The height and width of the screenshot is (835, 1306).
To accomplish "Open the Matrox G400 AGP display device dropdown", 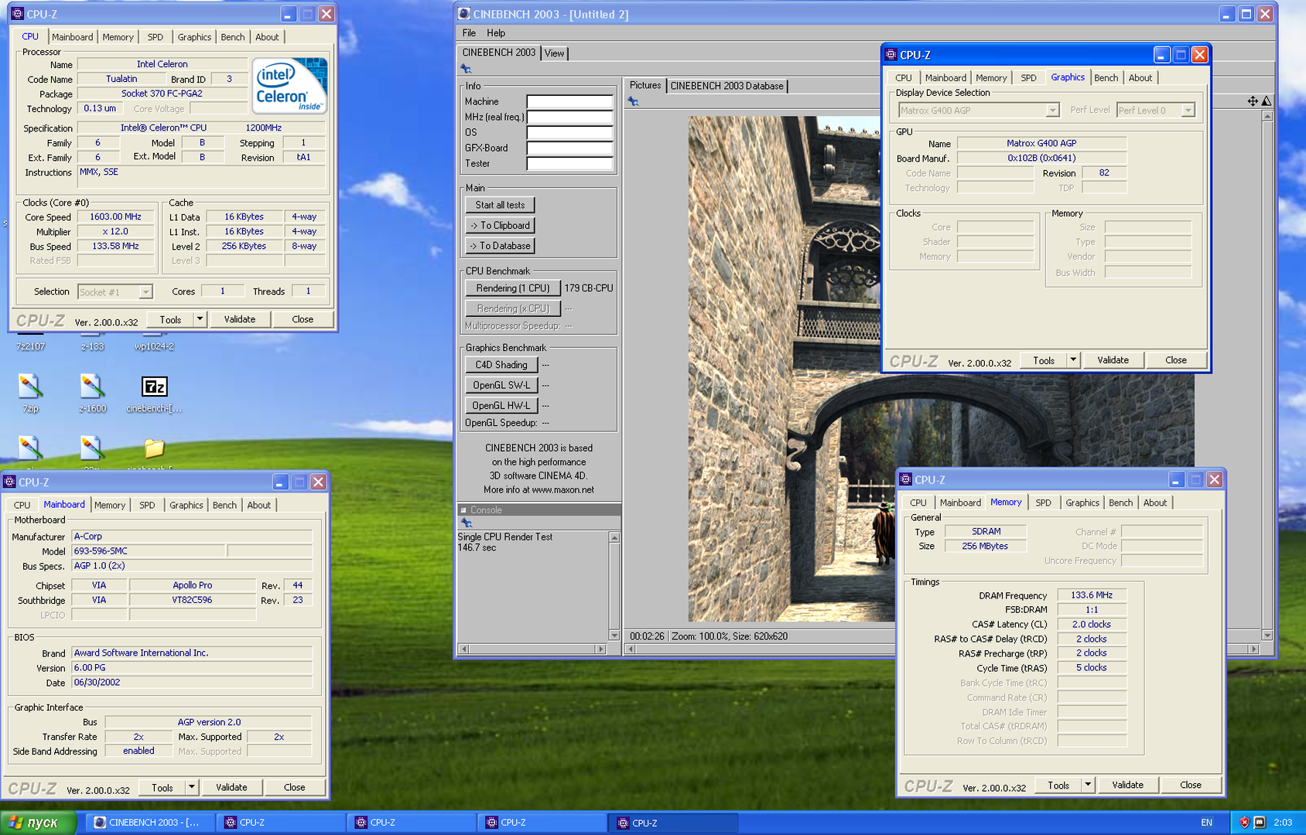I will [x=978, y=111].
